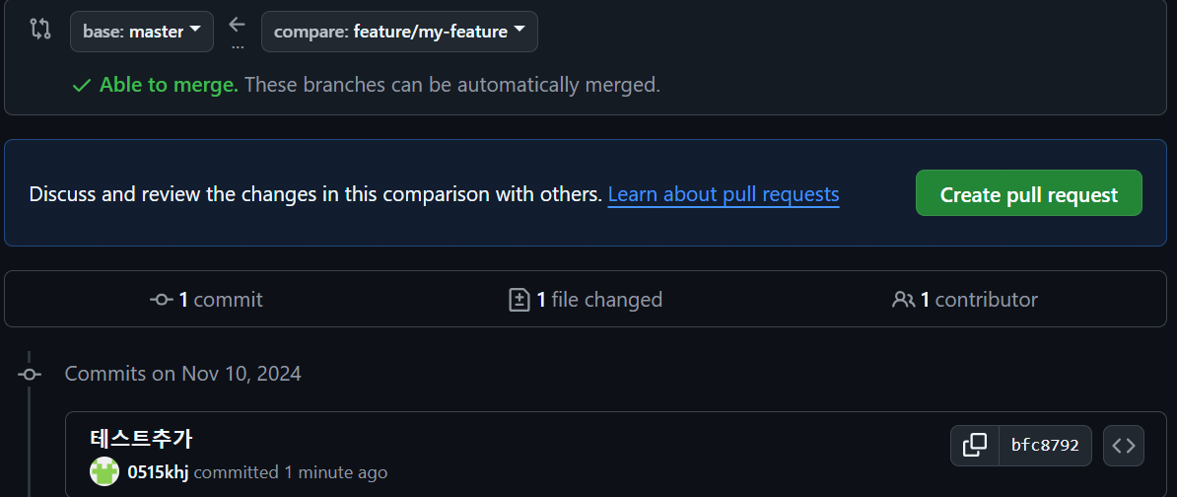Click the git compare arrows icon
Screen dimensions: 1177x497
40,29
